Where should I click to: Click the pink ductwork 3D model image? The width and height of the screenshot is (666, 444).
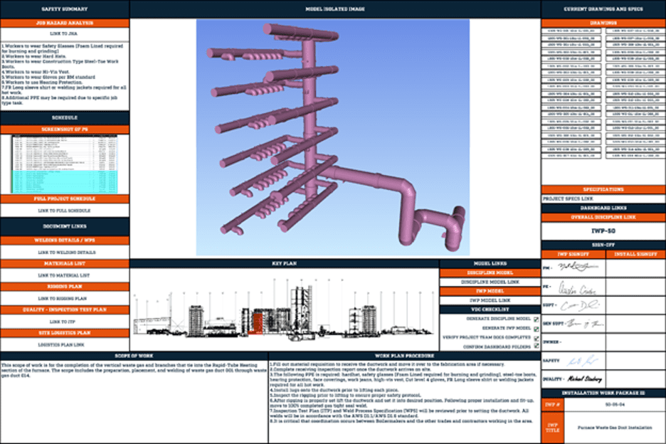(x=332, y=137)
